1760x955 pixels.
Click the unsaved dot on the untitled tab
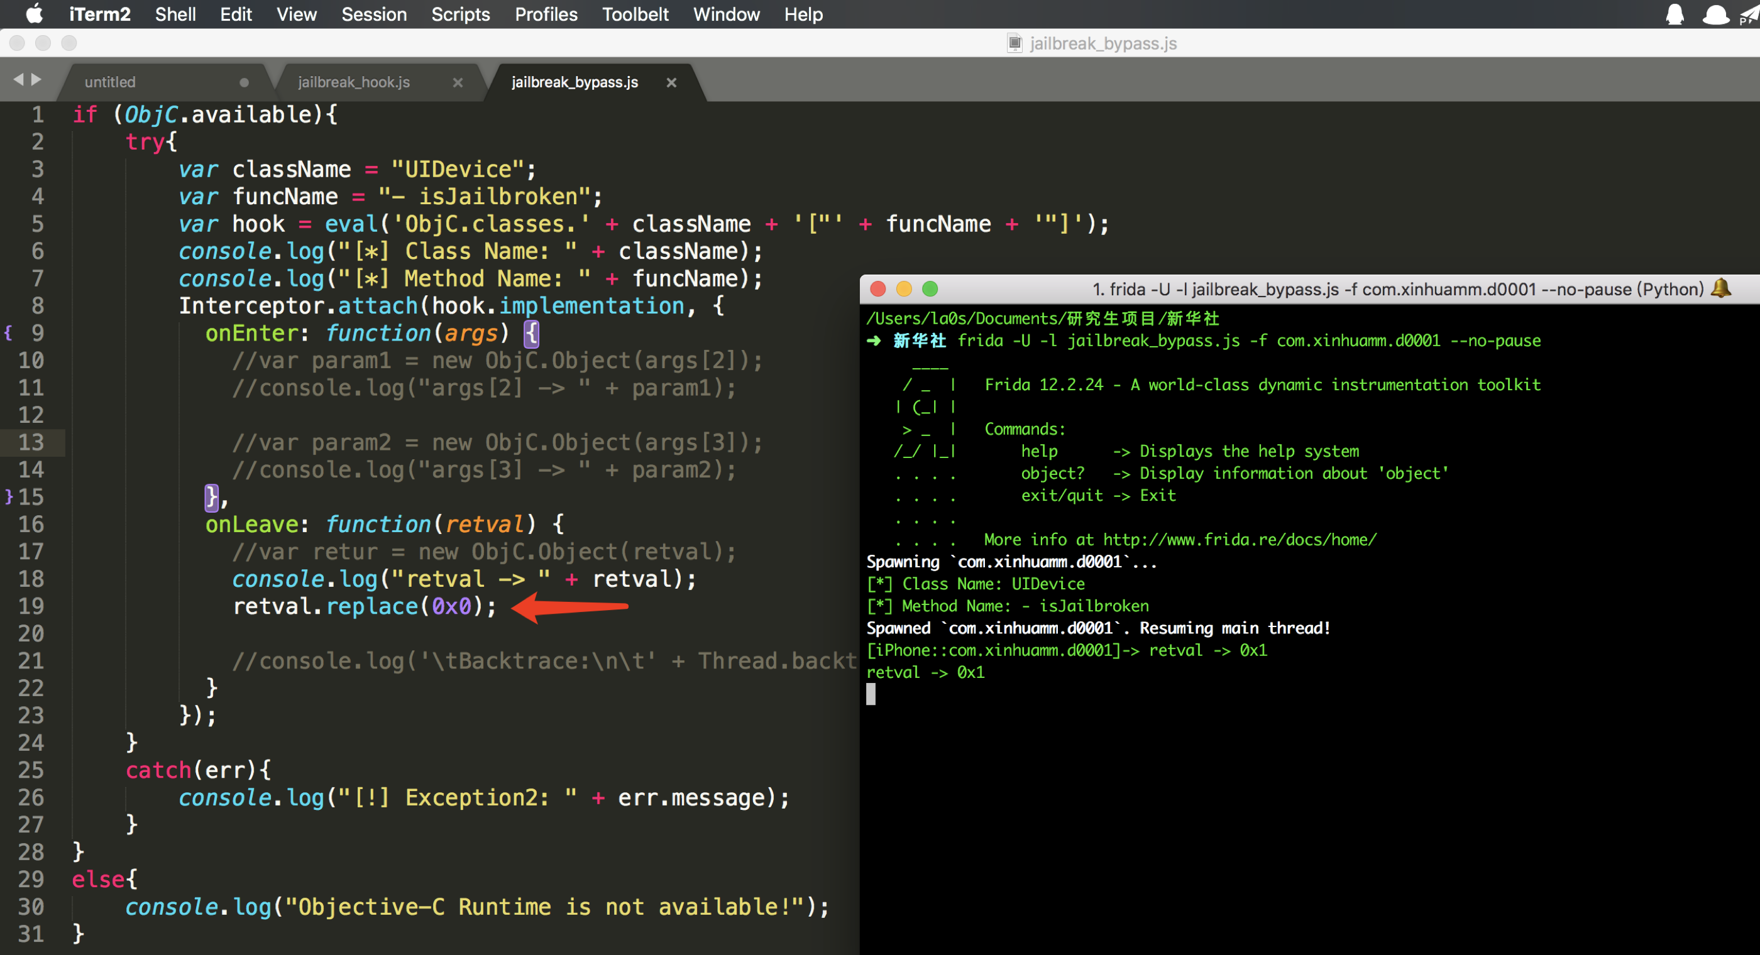244,83
